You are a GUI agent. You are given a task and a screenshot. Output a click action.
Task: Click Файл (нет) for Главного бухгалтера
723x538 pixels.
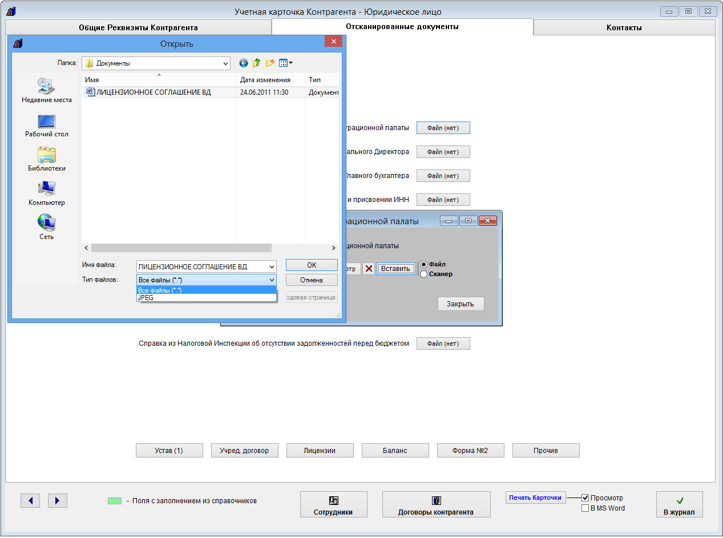(443, 176)
